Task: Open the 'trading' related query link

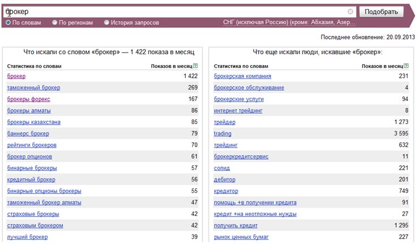Action: pos(222,134)
